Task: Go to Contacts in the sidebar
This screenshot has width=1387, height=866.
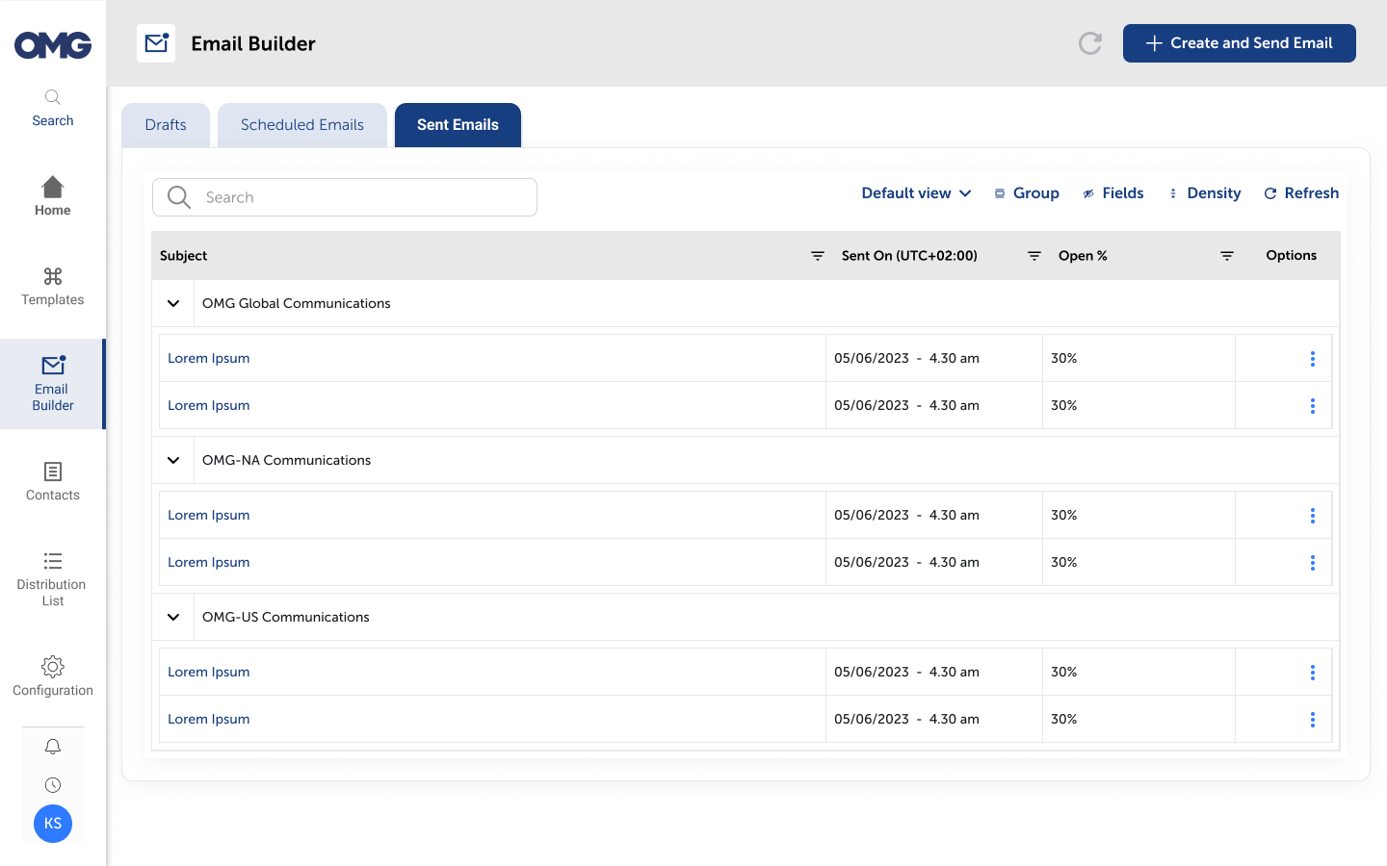Action: point(53,481)
